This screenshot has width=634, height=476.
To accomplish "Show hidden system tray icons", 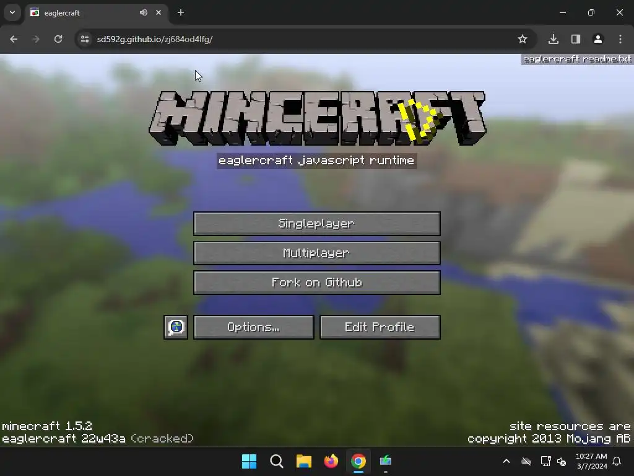I will pyautogui.click(x=506, y=461).
